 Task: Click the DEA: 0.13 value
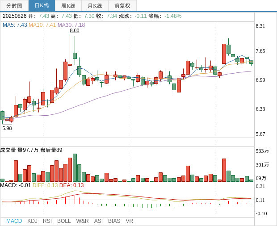click(71, 185)
